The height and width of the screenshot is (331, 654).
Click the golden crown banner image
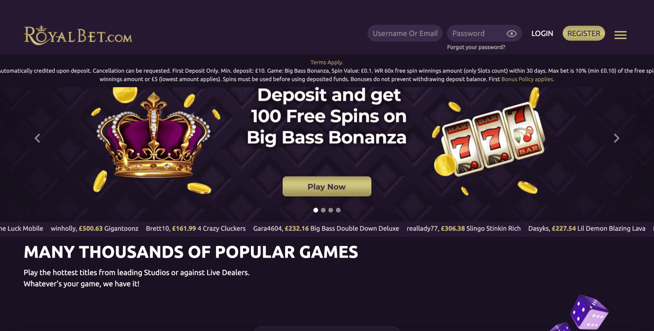pos(154,135)
